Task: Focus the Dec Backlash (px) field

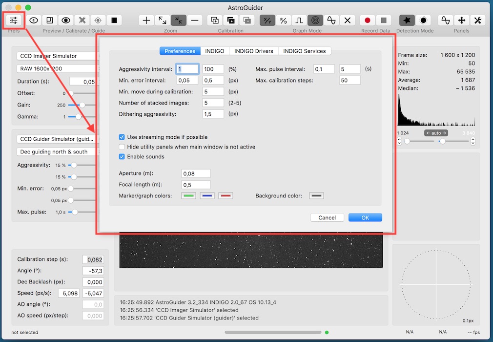Action: tap(93, 282)
